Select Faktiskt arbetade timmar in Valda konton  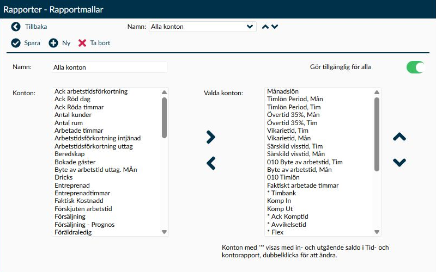pos(302,186)
